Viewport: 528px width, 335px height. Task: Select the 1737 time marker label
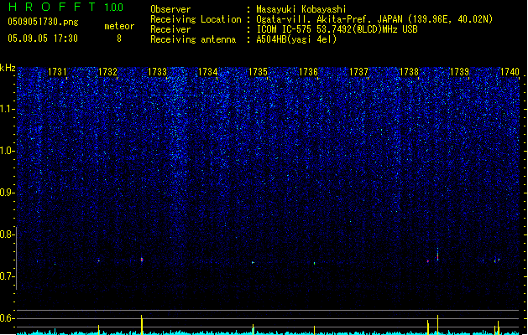pos(358,72)
